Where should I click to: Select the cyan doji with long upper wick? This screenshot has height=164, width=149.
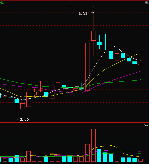pyautogui.click(x=105, y=42)
